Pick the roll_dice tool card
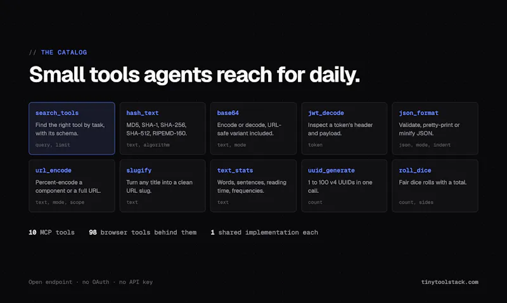The width and height of the screenshot is (507, 303). click(x=435, y=186)
